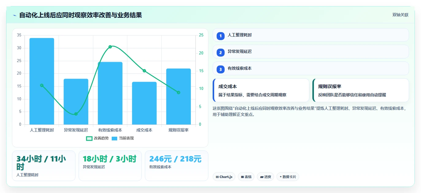The width and height of the screenshot is (421, 193).
Task: Open the 规则误报率 info card
Action: [x=361, y=90]
